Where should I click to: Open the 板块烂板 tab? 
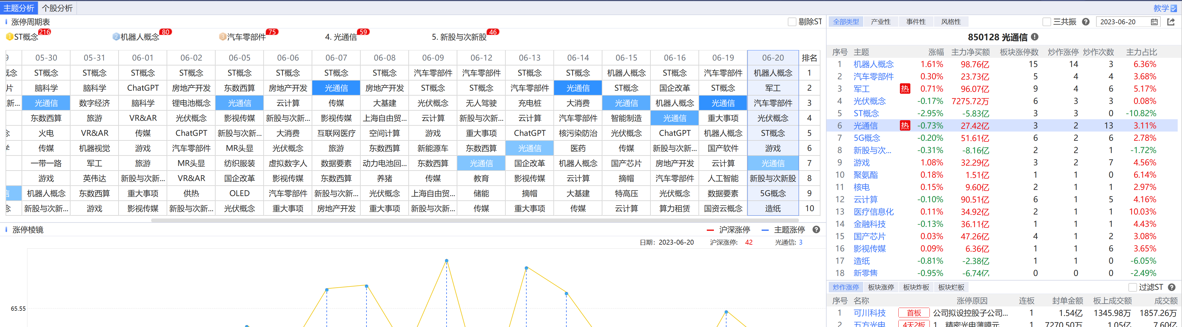951,287
